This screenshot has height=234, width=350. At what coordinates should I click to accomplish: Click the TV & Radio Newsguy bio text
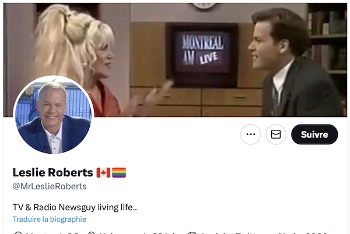tap(75, 207)
